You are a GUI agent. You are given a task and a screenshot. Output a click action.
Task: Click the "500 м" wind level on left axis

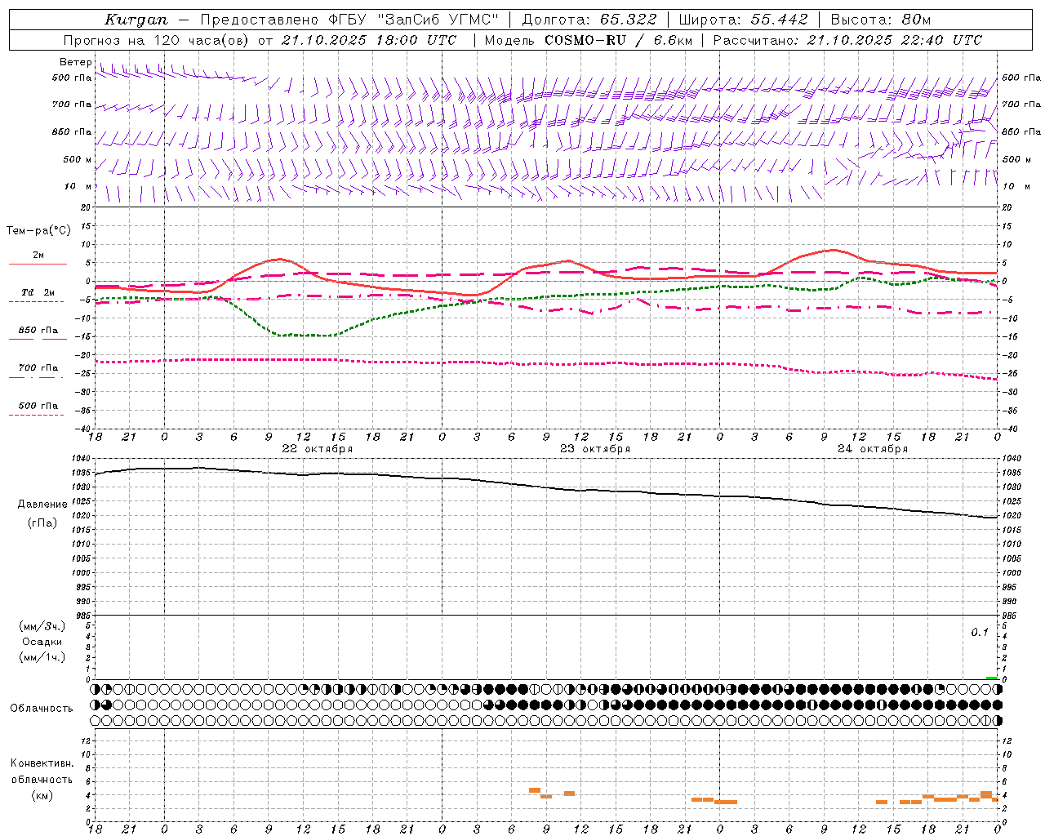(x=78, y=159)
